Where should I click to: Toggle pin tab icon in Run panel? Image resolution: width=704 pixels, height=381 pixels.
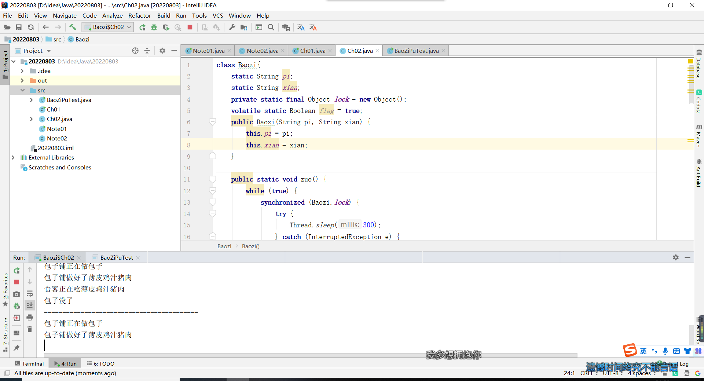[x=16, y=348]
